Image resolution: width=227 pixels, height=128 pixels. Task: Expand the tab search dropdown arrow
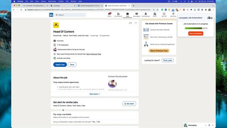(x=213, y=6)
